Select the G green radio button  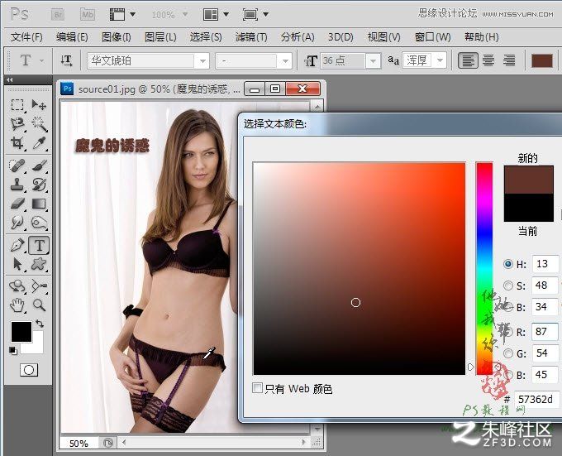coord(508,353)
